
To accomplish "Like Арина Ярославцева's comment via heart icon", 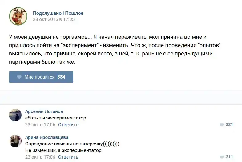I will tap(222, 157).
